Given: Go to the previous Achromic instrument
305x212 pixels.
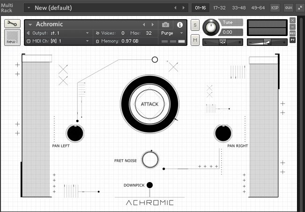Looking at the screenshot, I should point(144,24).
